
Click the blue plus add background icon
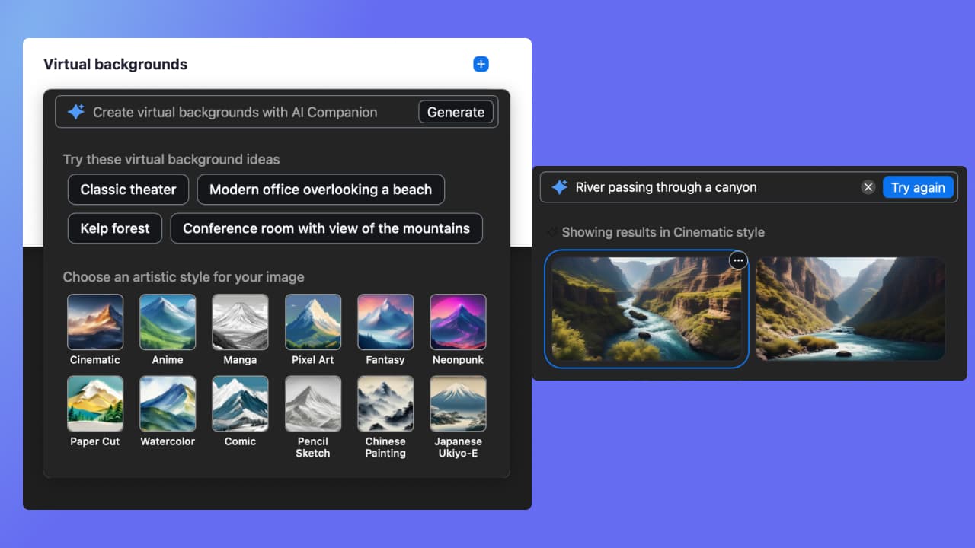click(481, 65)
